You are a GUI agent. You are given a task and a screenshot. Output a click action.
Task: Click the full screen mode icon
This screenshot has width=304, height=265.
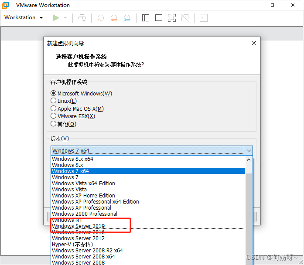tap(172, 18)
